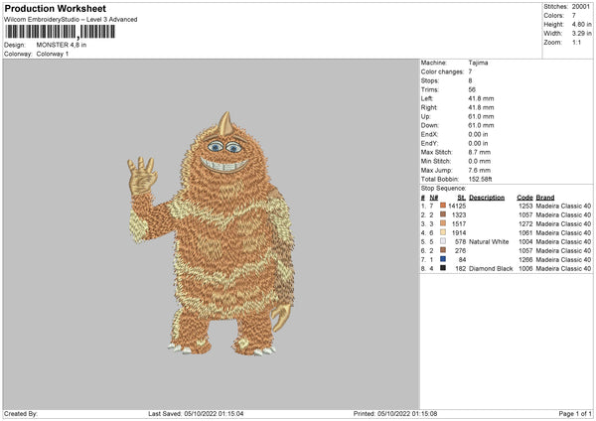
Task: Click the 'Diamond Black' description
Action: point(491,269)
